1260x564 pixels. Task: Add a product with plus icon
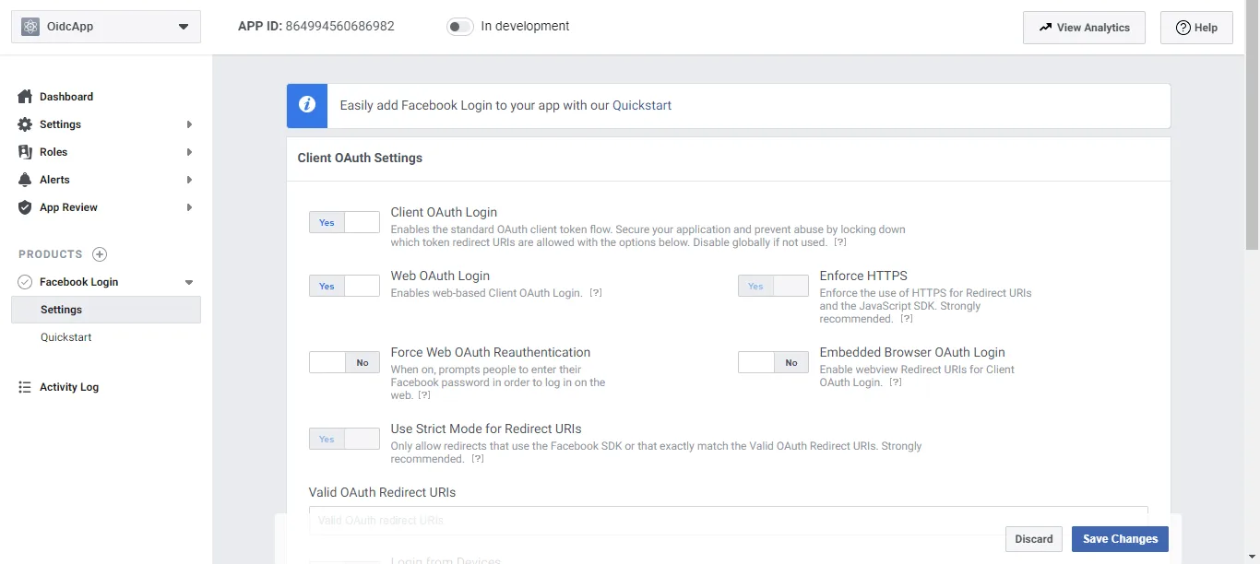click(x=100, y=254)
